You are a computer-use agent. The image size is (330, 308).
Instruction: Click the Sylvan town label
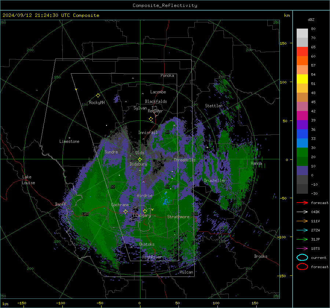coord(140,108)
